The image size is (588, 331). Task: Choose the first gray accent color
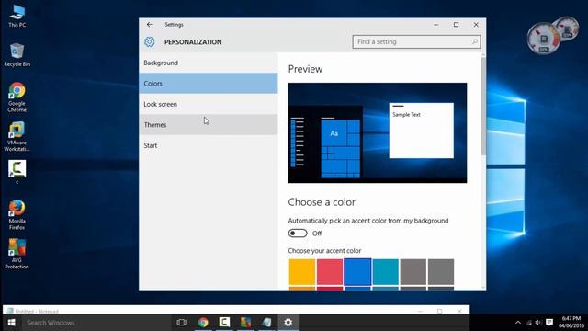[413, 272]
